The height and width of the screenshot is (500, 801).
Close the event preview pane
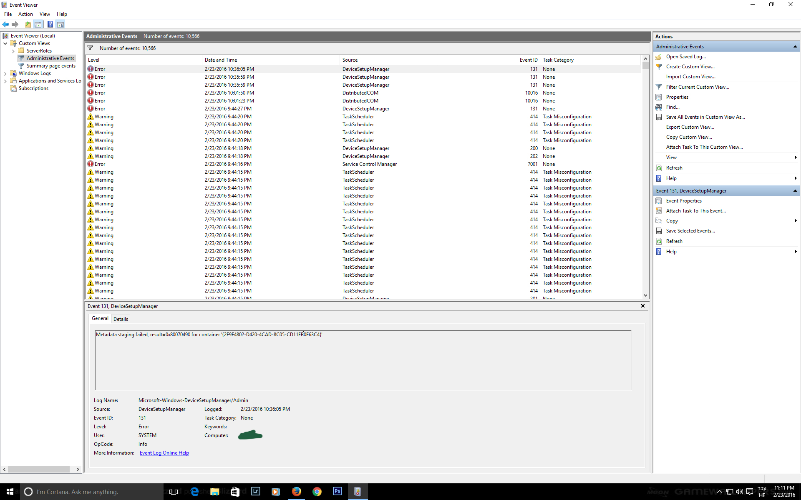(643, 306)
